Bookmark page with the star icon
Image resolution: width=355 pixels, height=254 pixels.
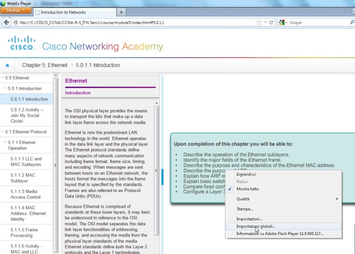pos(259,22)
